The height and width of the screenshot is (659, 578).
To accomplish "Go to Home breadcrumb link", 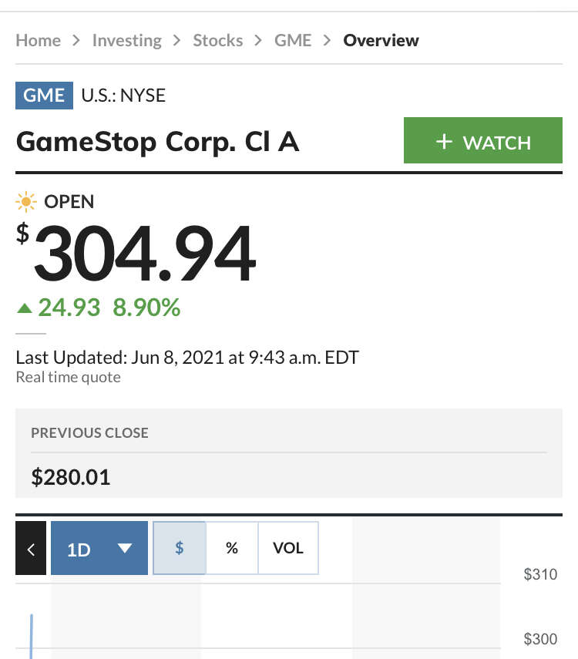I will [39, 40].
